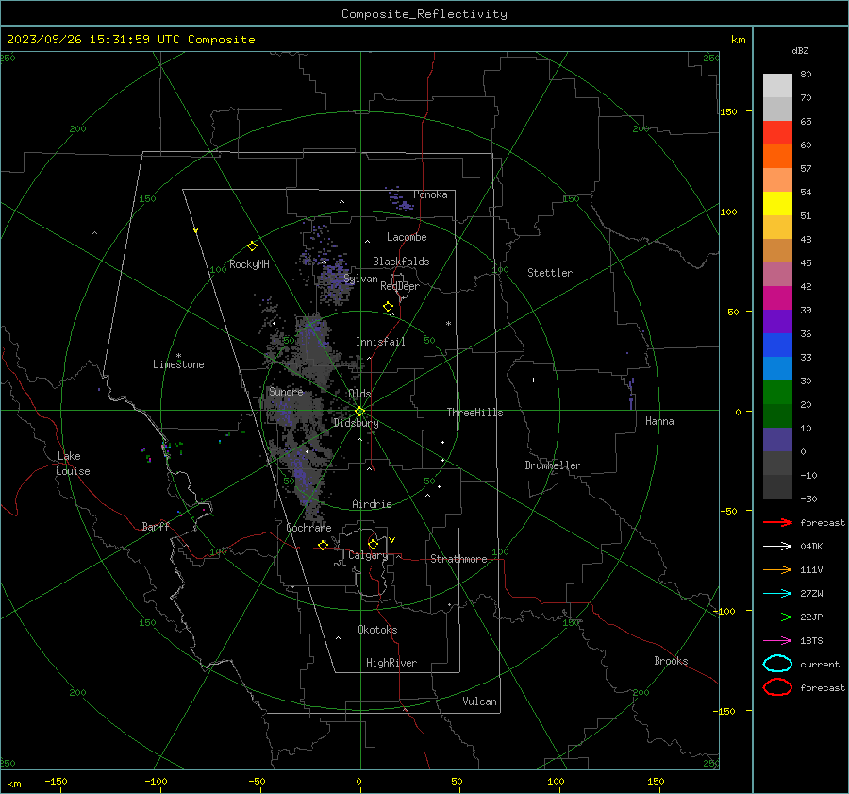Click the Hanna town label
The width and height of the screenshot is (849, 794).
(659, 421)
